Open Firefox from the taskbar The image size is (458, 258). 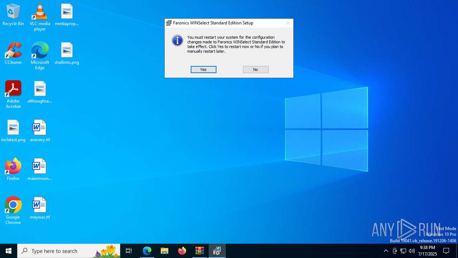(x=182, y=251)
